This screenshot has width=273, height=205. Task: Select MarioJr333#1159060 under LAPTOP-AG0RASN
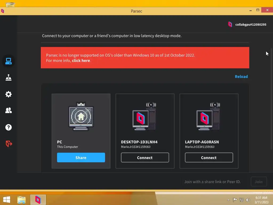pyautogui.click(x=200, y=147)
